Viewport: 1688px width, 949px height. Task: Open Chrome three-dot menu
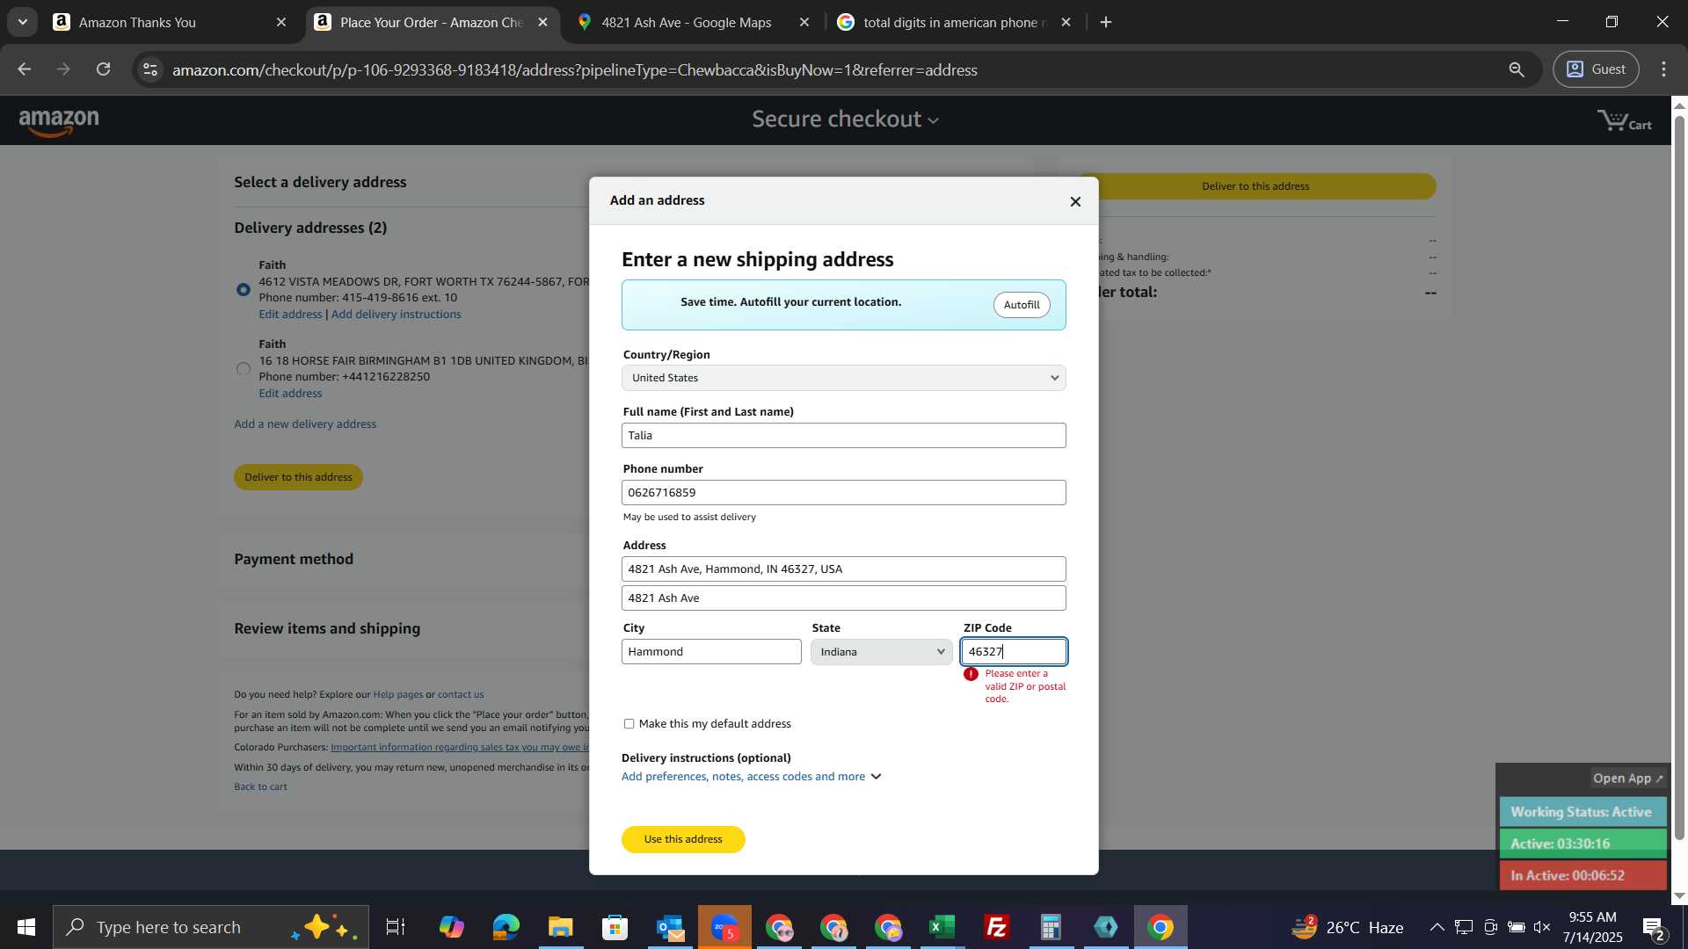pos(1663,69)
